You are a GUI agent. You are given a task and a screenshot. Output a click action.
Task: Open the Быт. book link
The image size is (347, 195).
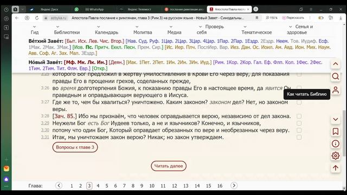[x=71, y=41]
